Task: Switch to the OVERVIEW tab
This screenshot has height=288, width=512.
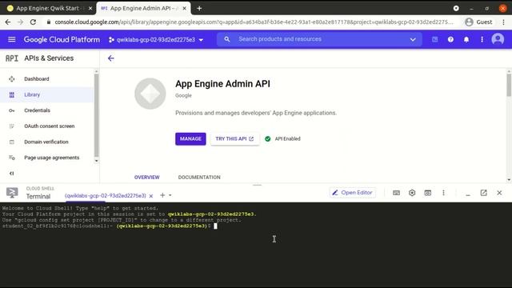Action: coord(147,178)
